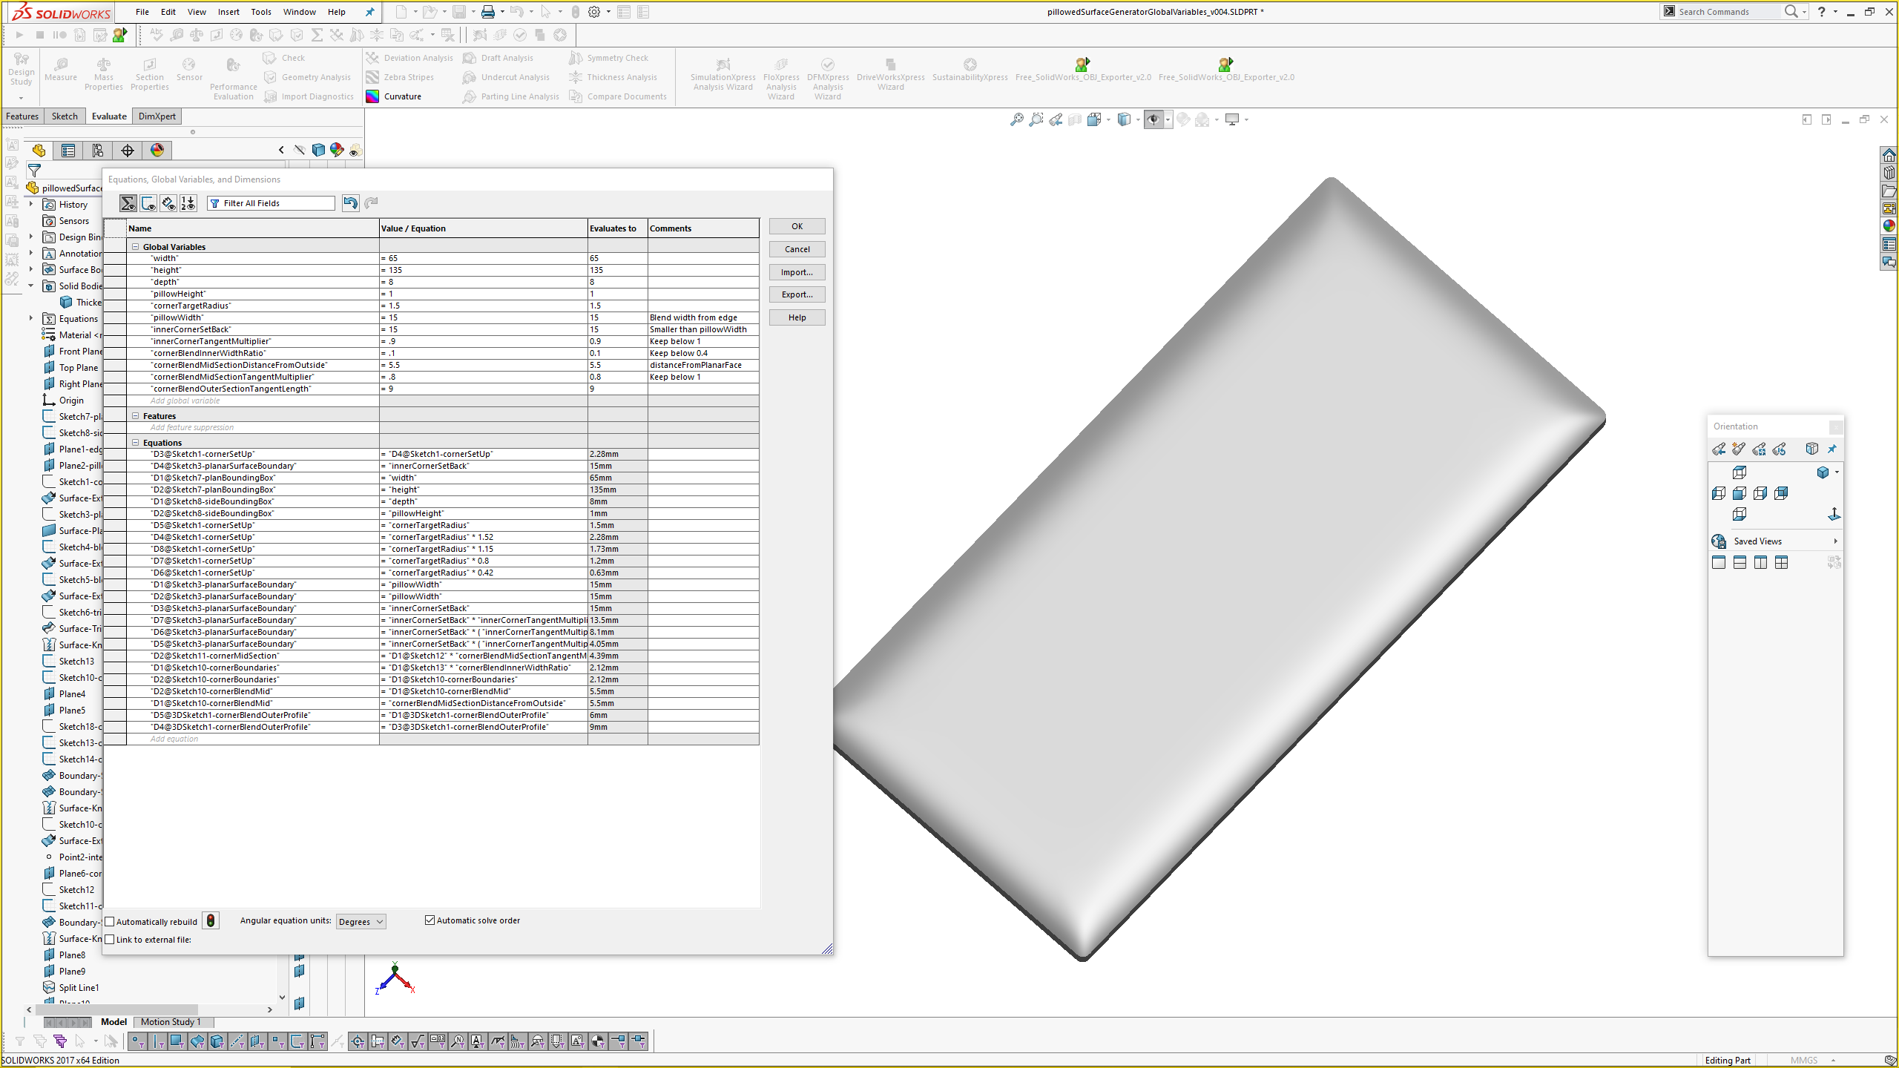The width and height of the screenshot is (1899, 1068).
Task: Click the Filter All Fields input field
Action: 275,202
